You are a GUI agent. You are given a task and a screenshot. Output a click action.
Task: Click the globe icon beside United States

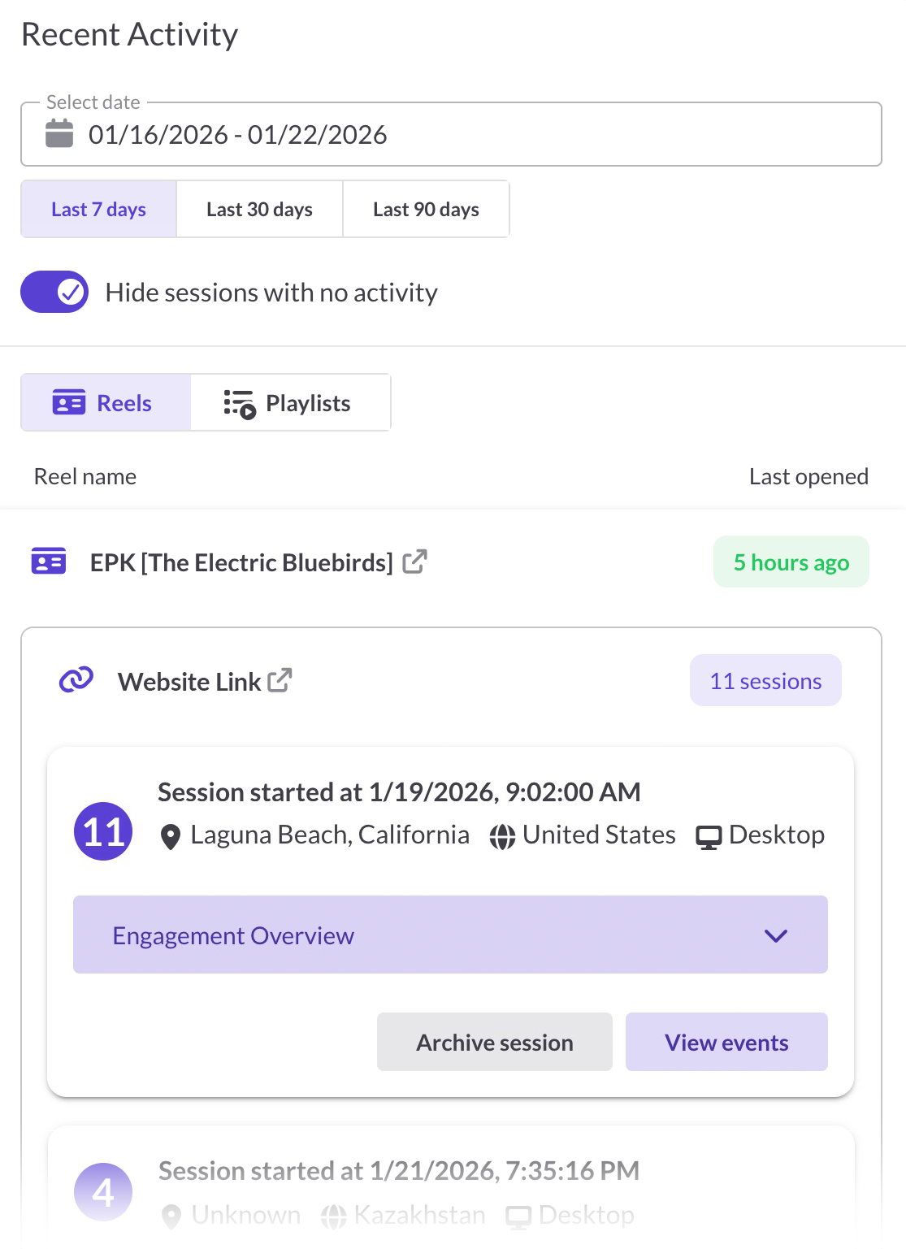[502, 836]
